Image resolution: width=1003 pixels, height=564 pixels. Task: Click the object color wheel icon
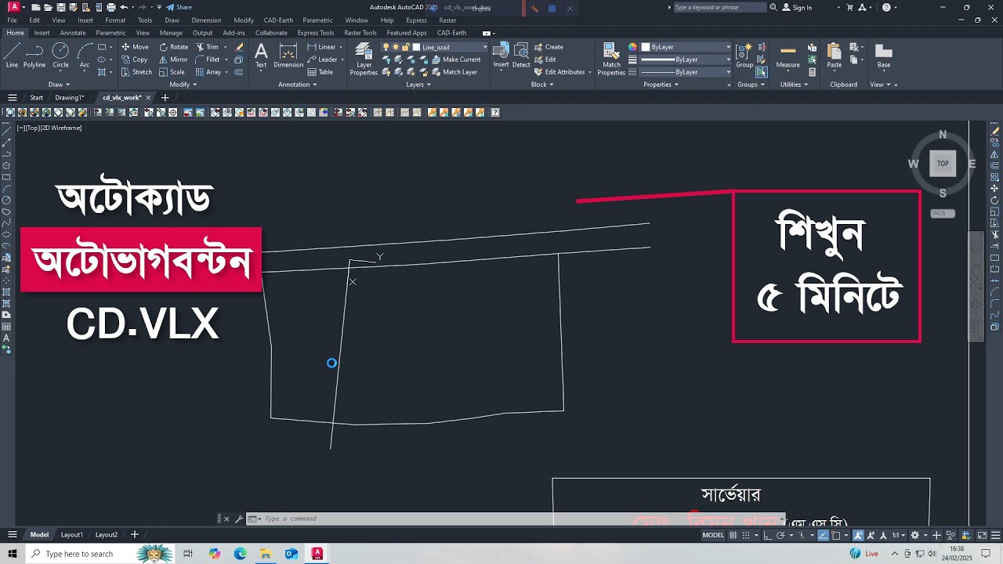[x=632, y=47]
